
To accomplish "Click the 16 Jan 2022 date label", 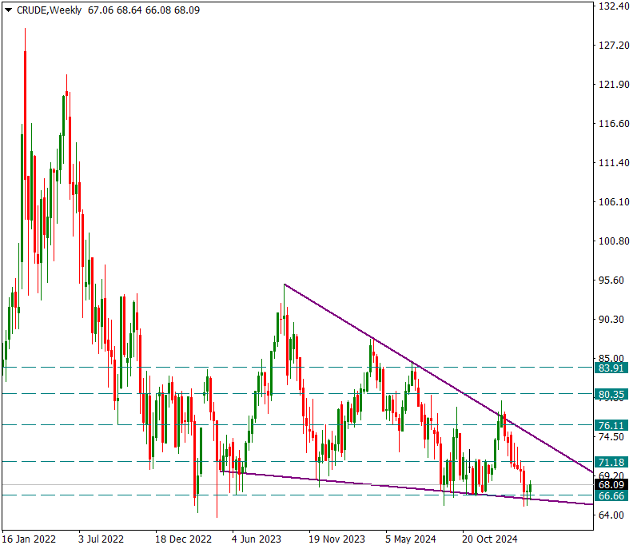I will 29,539.
